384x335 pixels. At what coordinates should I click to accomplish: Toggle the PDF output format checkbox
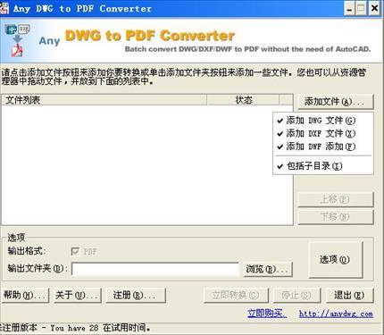(x=75, y=252)
